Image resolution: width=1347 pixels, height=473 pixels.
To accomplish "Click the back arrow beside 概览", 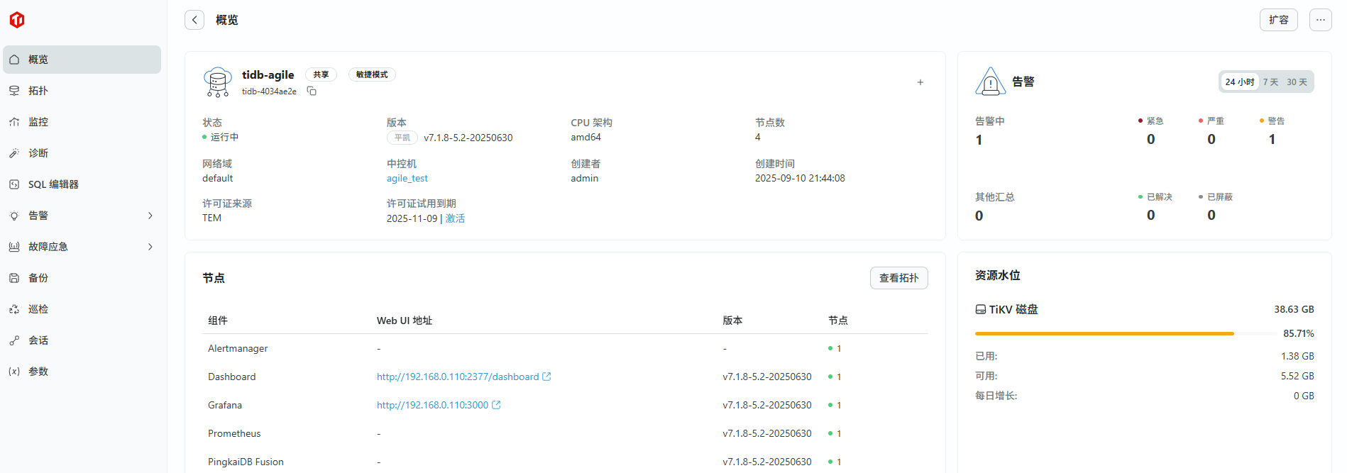I will click(x=194, y=20).
